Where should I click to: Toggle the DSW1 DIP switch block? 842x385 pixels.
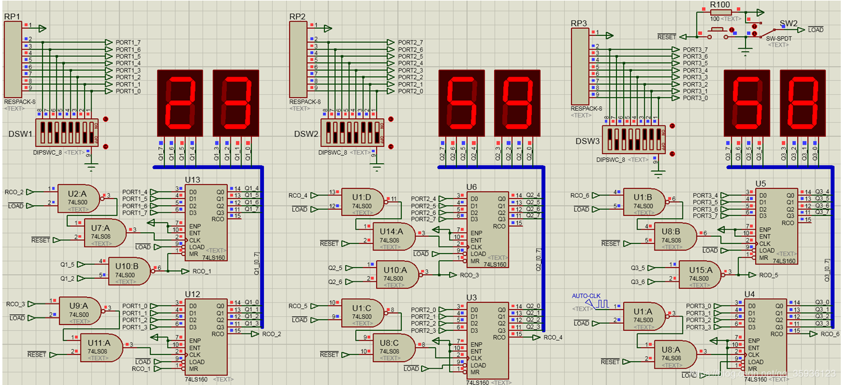[x=65, y=132]
